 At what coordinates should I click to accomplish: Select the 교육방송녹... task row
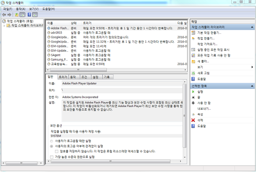coord(117,64)
